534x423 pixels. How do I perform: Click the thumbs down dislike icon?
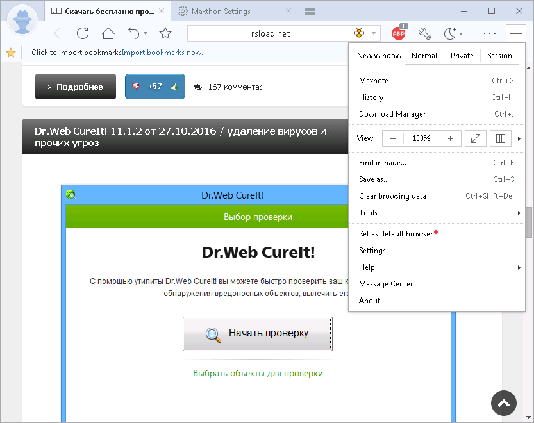[136, 87]
